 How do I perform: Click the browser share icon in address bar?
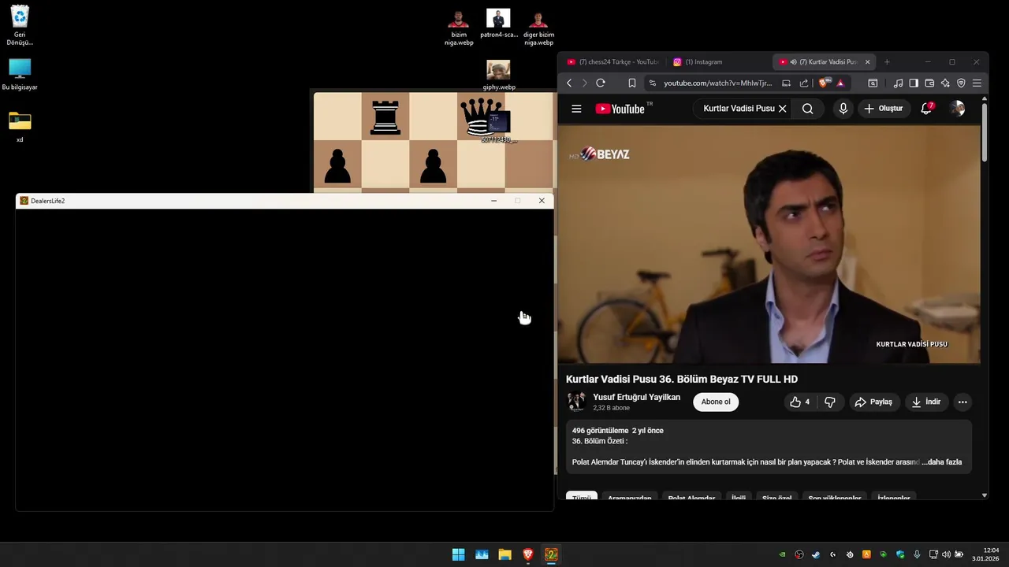(803, 83)
